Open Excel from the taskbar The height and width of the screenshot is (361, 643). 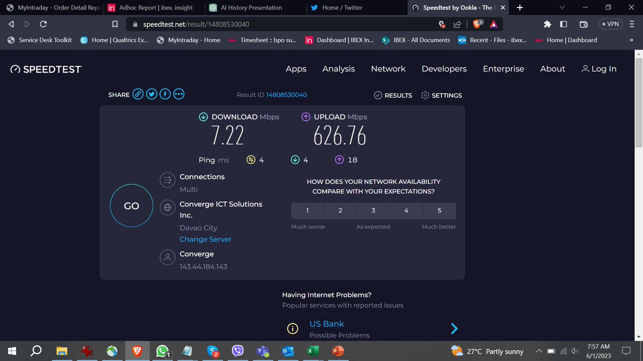coord(313,351)
